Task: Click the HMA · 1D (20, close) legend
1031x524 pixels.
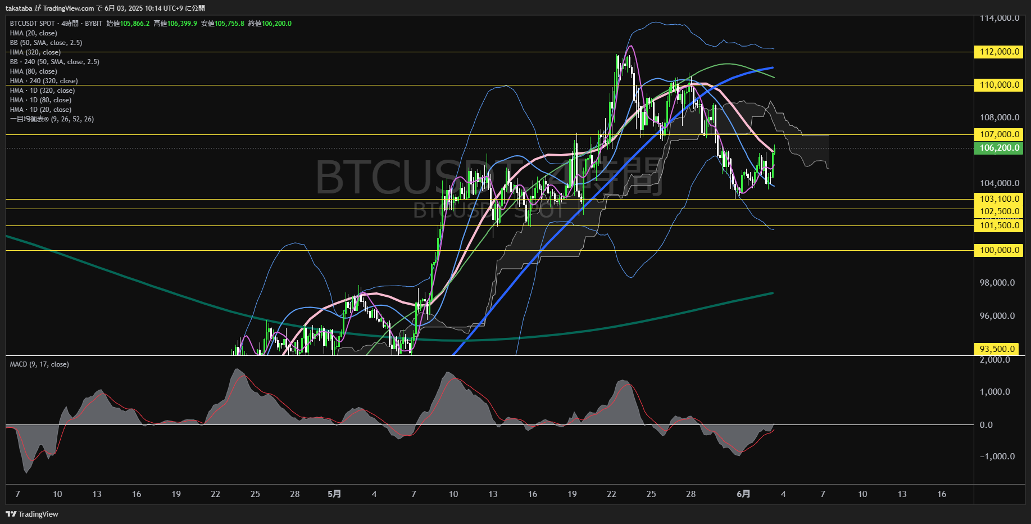Action: click(x=40, y=110)
